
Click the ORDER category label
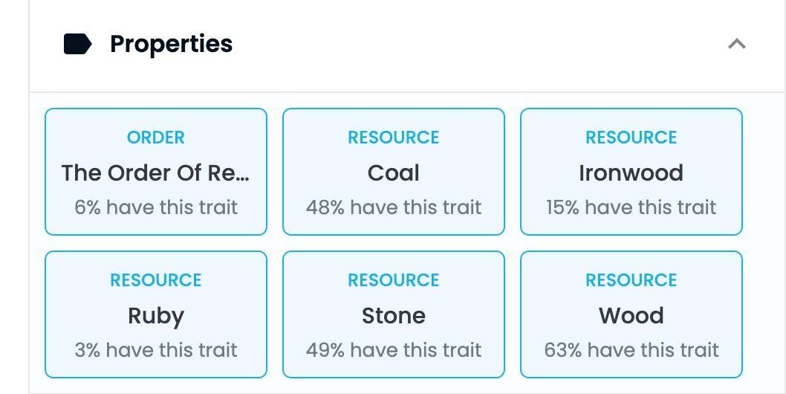pos(156,137)
